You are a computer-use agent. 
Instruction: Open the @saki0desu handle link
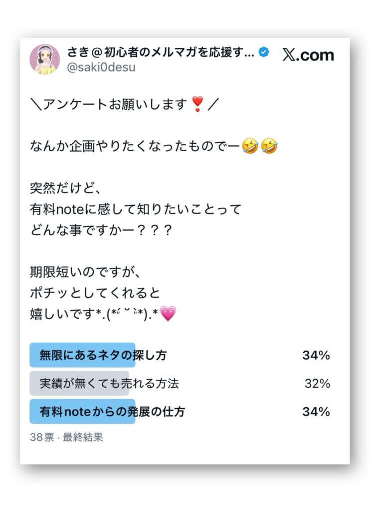point(101,67)
